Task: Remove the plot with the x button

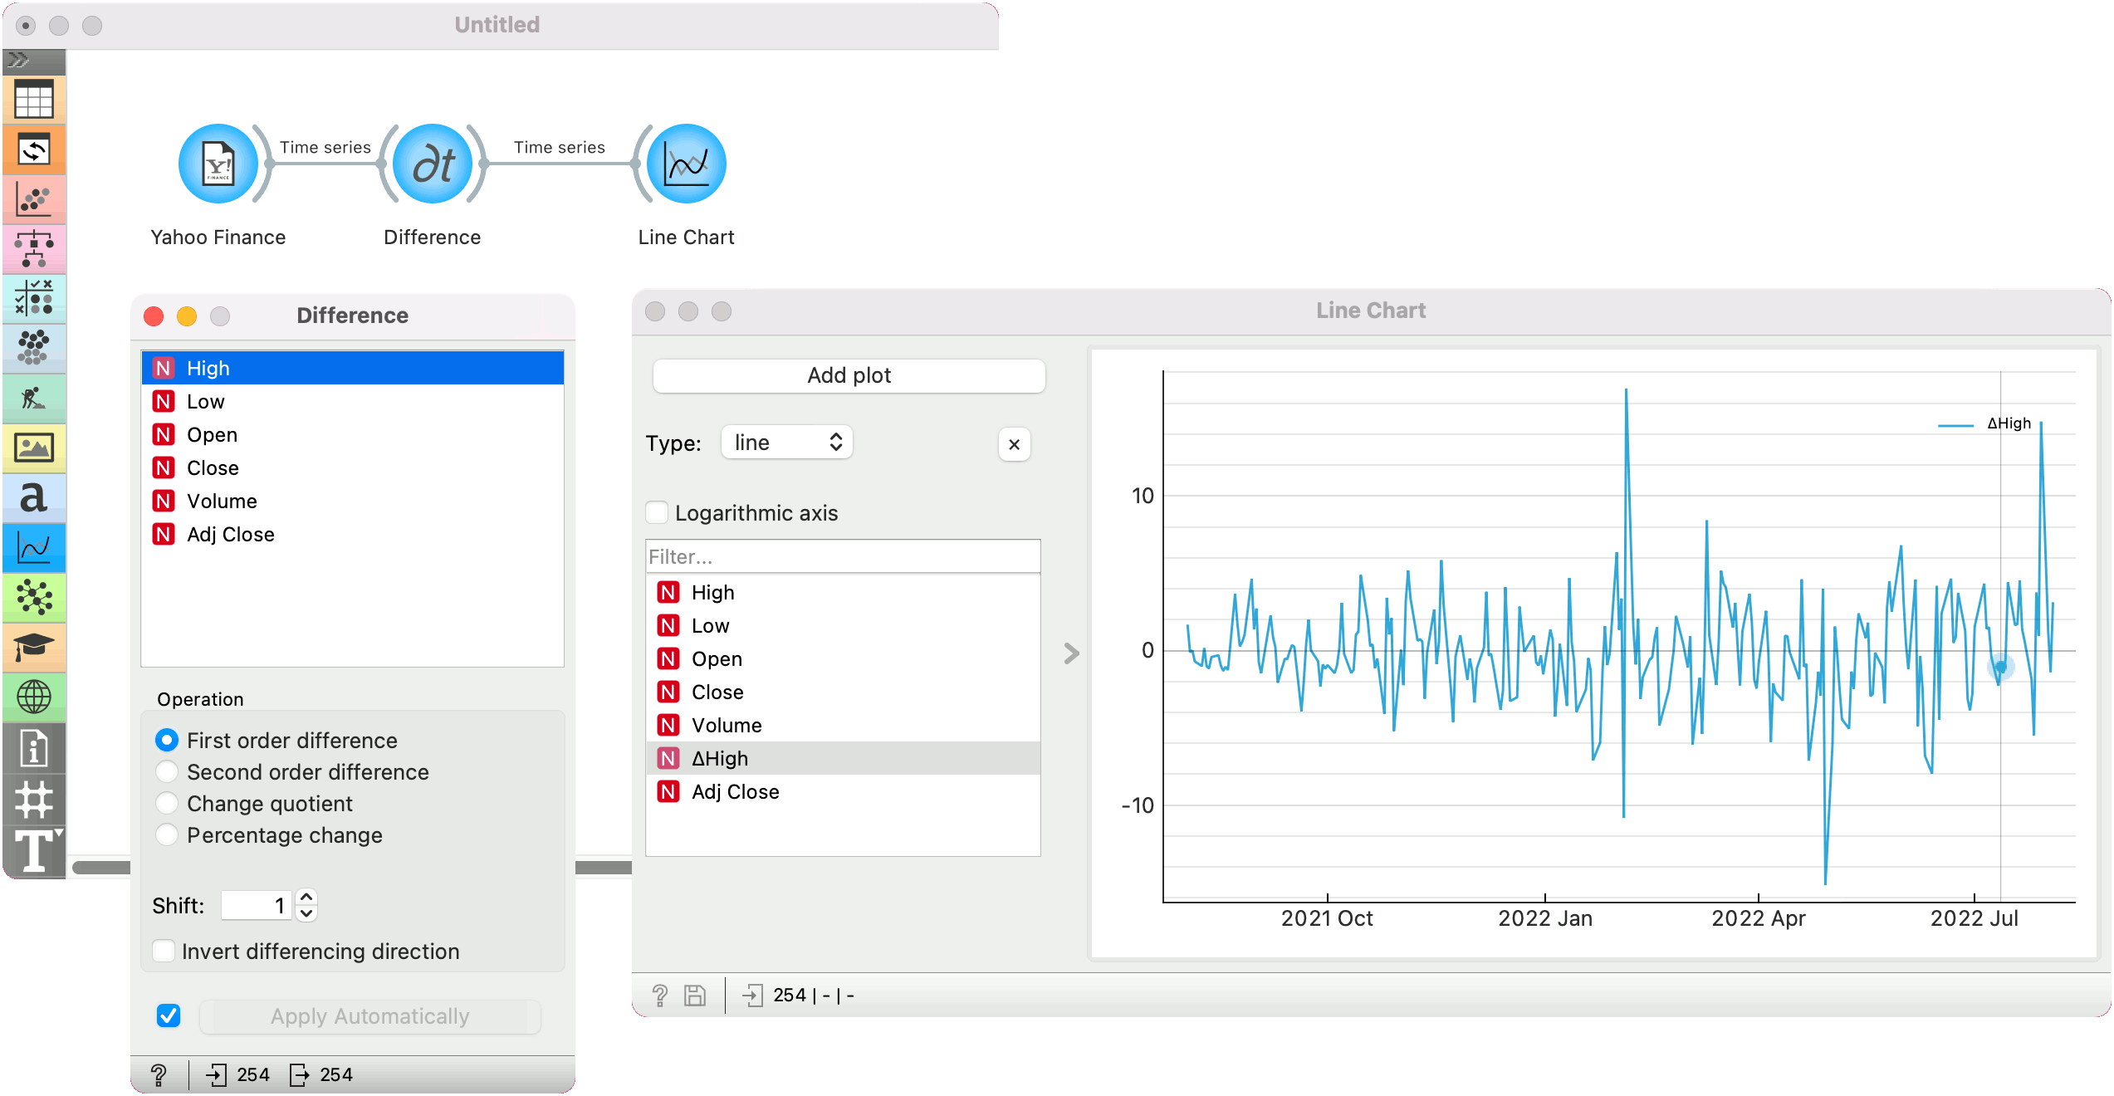Action: coord(1014,444)
